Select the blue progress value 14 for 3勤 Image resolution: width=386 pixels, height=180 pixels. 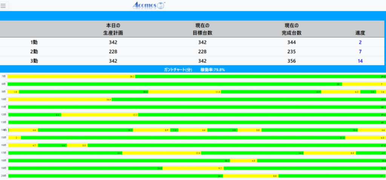coord(360,61)
